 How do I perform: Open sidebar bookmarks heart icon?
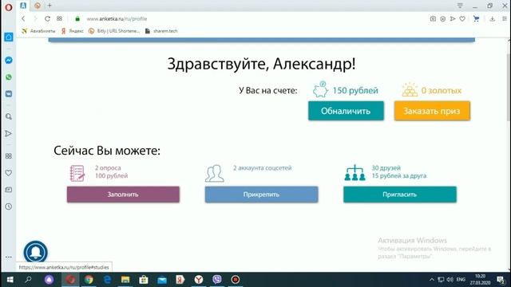[x=9, y=173]
